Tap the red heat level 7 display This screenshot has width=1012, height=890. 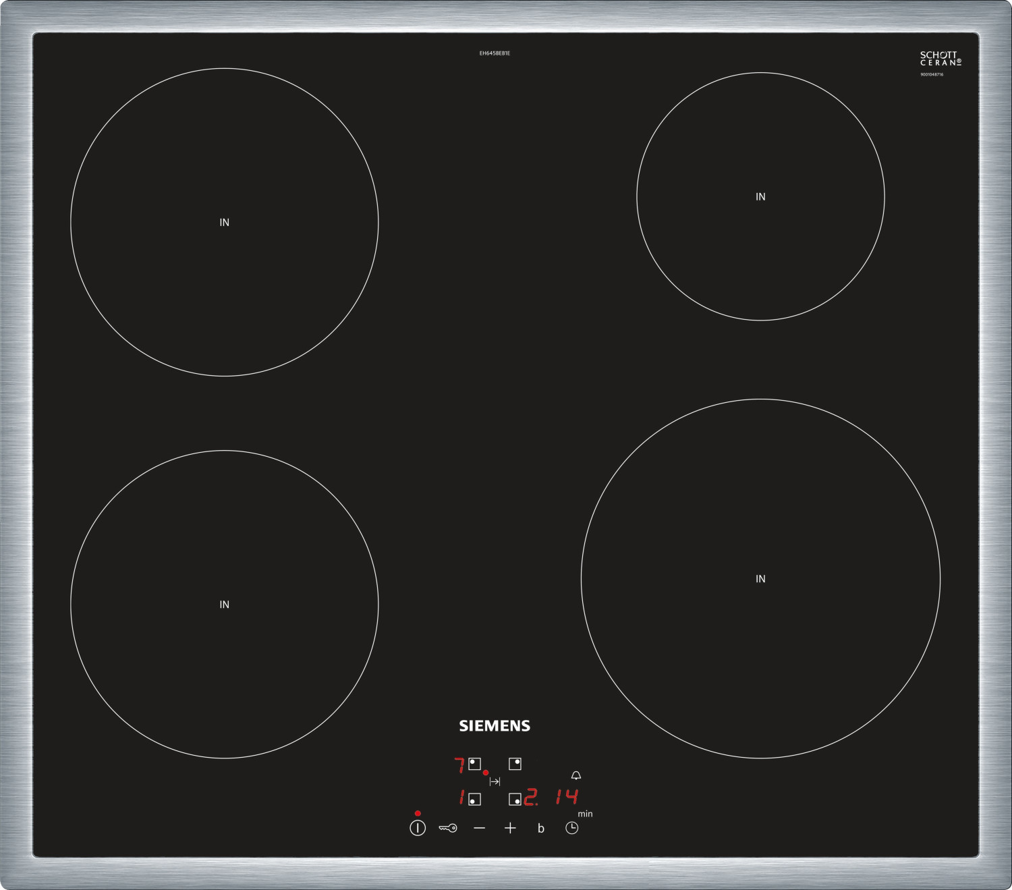pyautogui.click(x=459, y=765)
